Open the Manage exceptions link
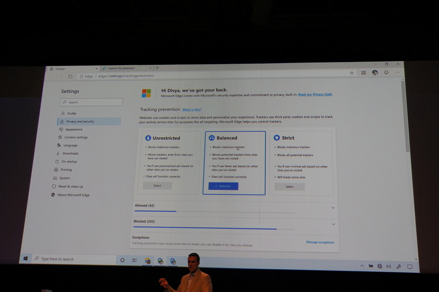The image size is (439, 292). [x=320, y=242]
